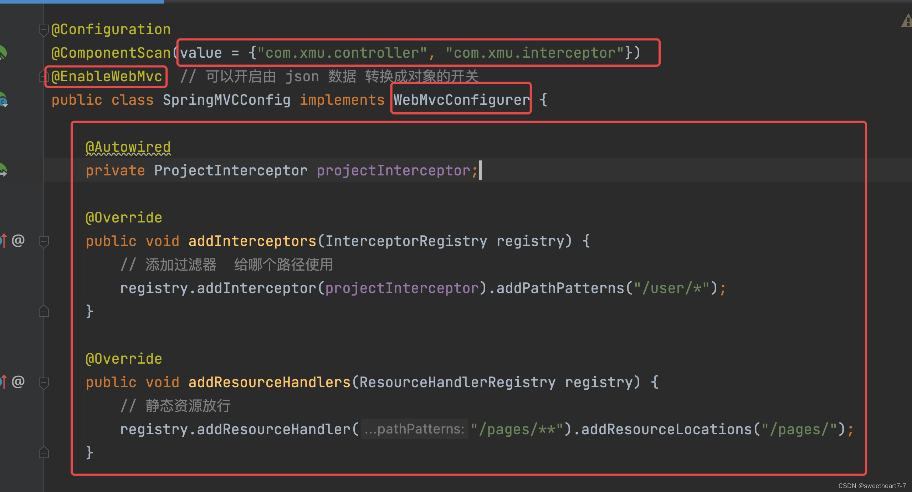Click the underlined @Autowired annotation

point(128,147)
